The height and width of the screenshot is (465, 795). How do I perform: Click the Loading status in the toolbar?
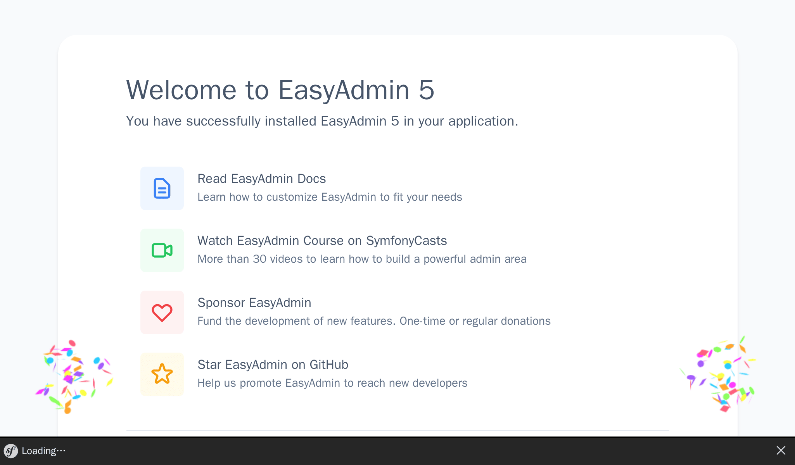coord(44,451)
